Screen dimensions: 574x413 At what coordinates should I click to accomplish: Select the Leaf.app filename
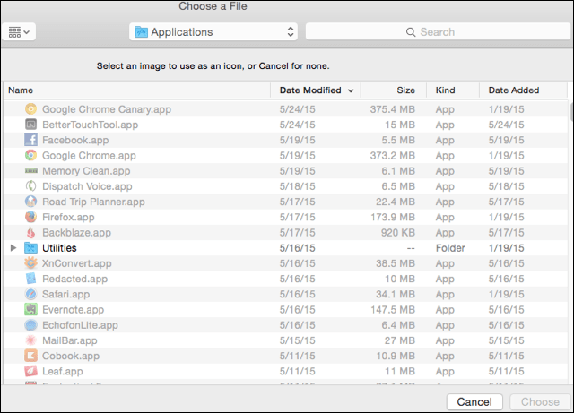tap(62, 371)
